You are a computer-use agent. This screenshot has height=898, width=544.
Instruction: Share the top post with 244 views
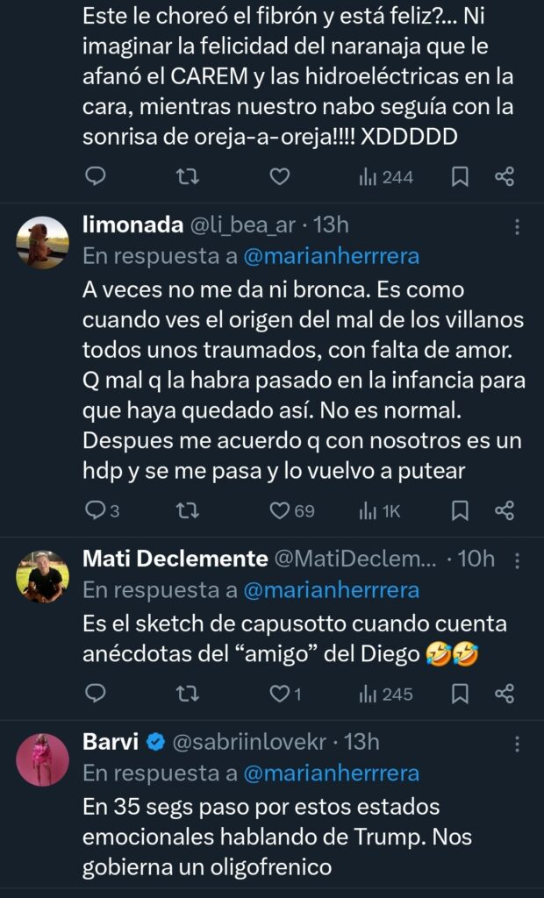[505, 177]
